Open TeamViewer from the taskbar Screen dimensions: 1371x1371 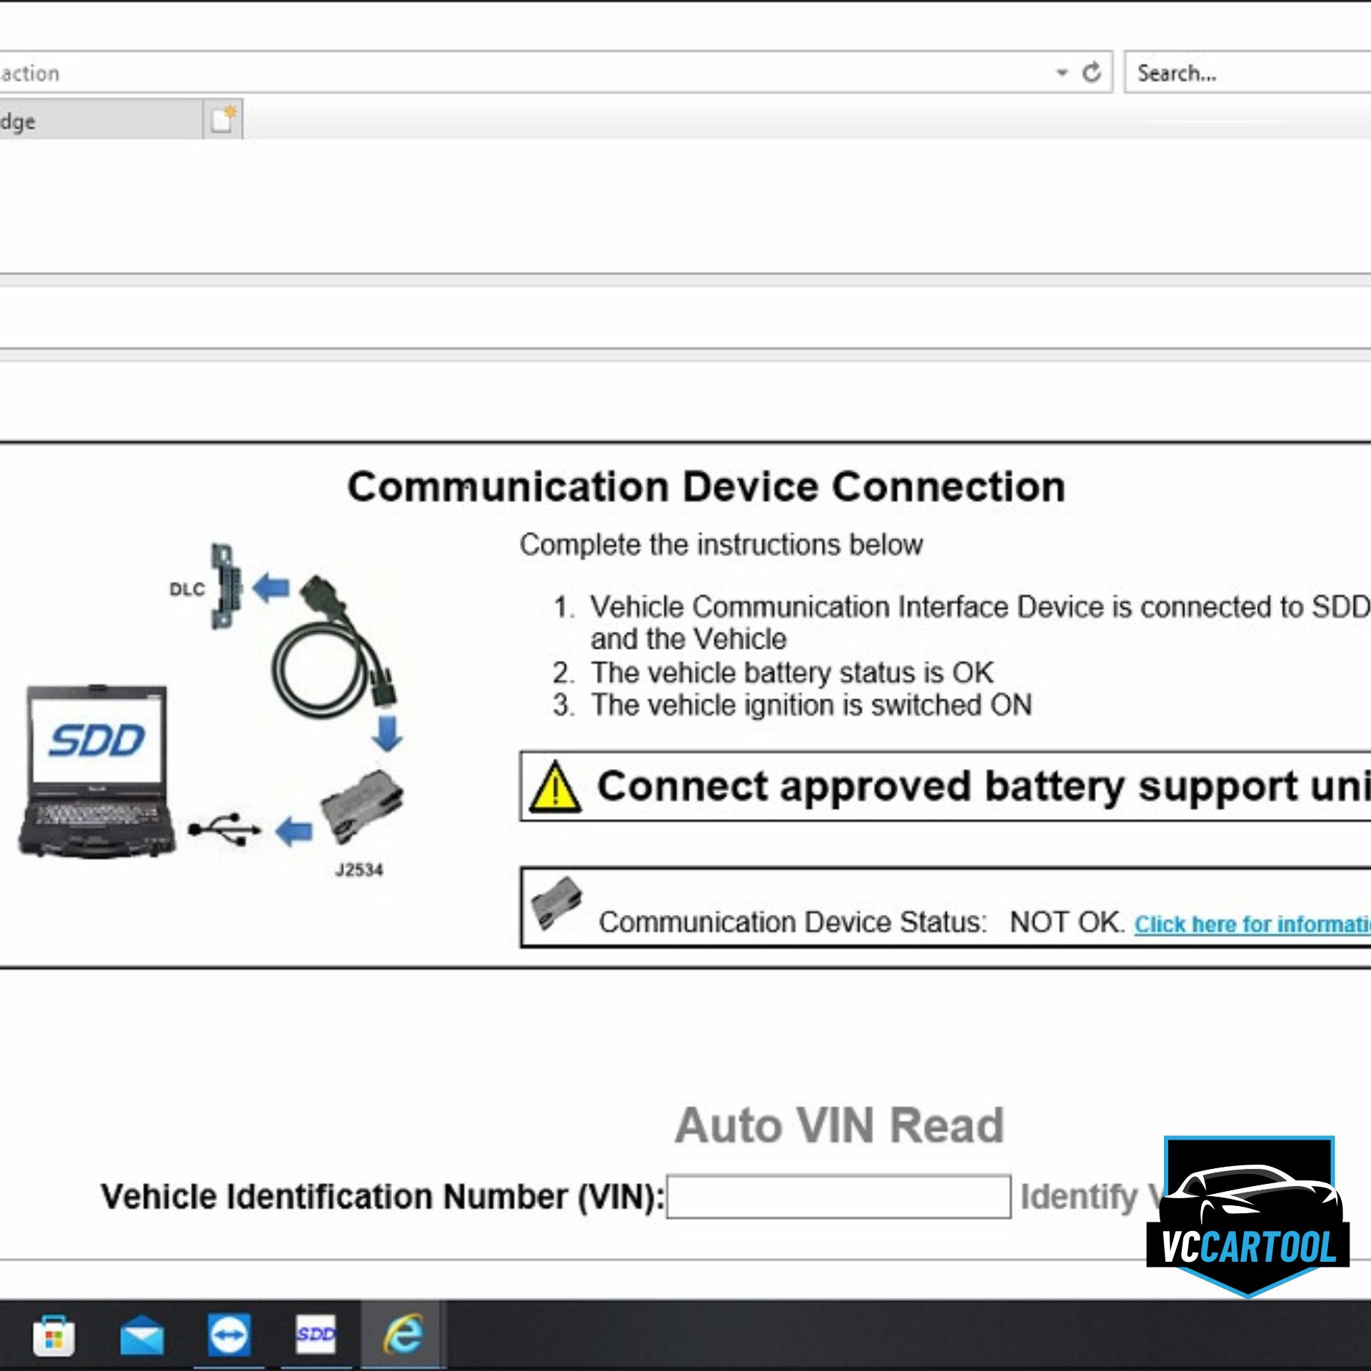[x=228, y=1335]
